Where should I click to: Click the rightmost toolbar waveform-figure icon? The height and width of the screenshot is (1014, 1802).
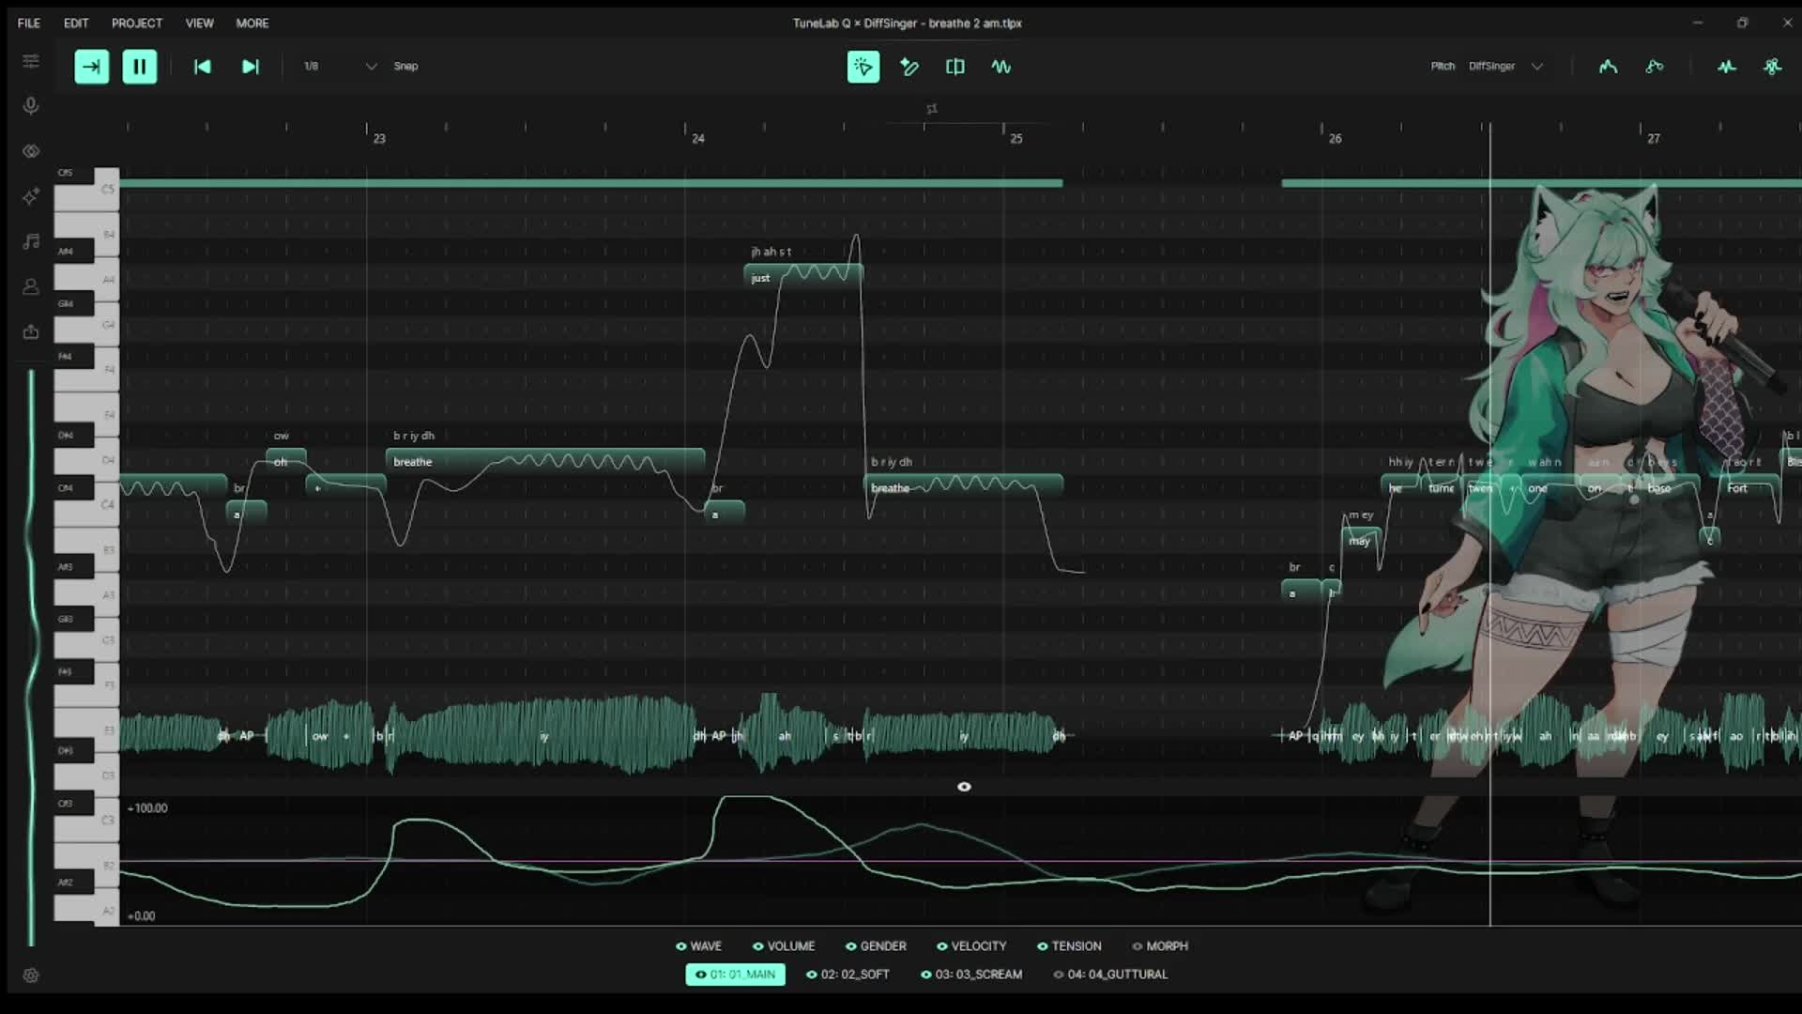pyautogui.click(x=1772, y=67)
